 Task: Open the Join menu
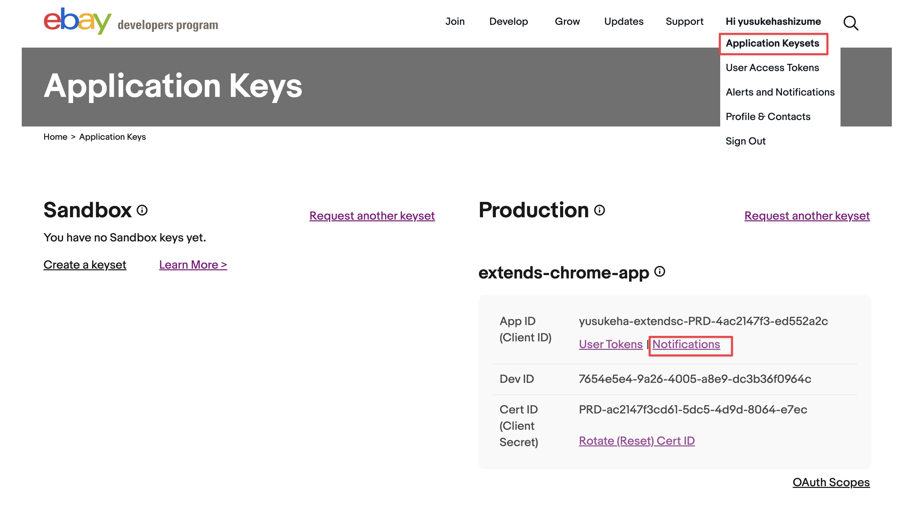tap(454, 21)
